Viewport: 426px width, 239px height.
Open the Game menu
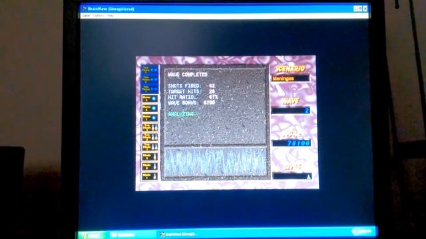coord(86,16)
